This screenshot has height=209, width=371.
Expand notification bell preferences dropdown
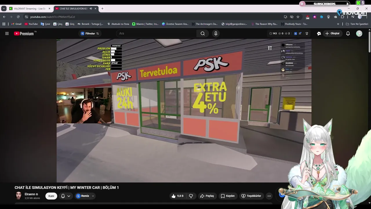[x=69, y=196]
